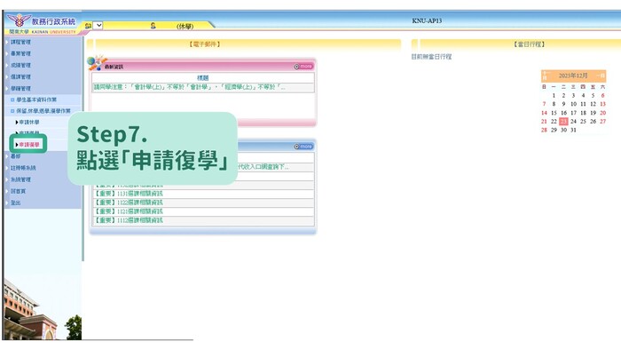Select 申請休學 in the sidebar
Image resolution: width=621 pixels, height=350 pixels.
(29, 122)
